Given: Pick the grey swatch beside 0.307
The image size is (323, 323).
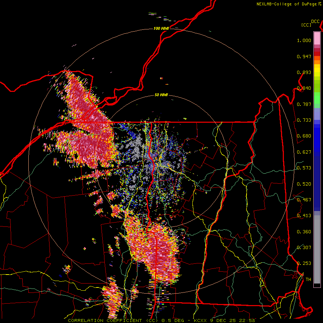Looking at the screenshot, I should pyautogui.click(x=317, y=249).
